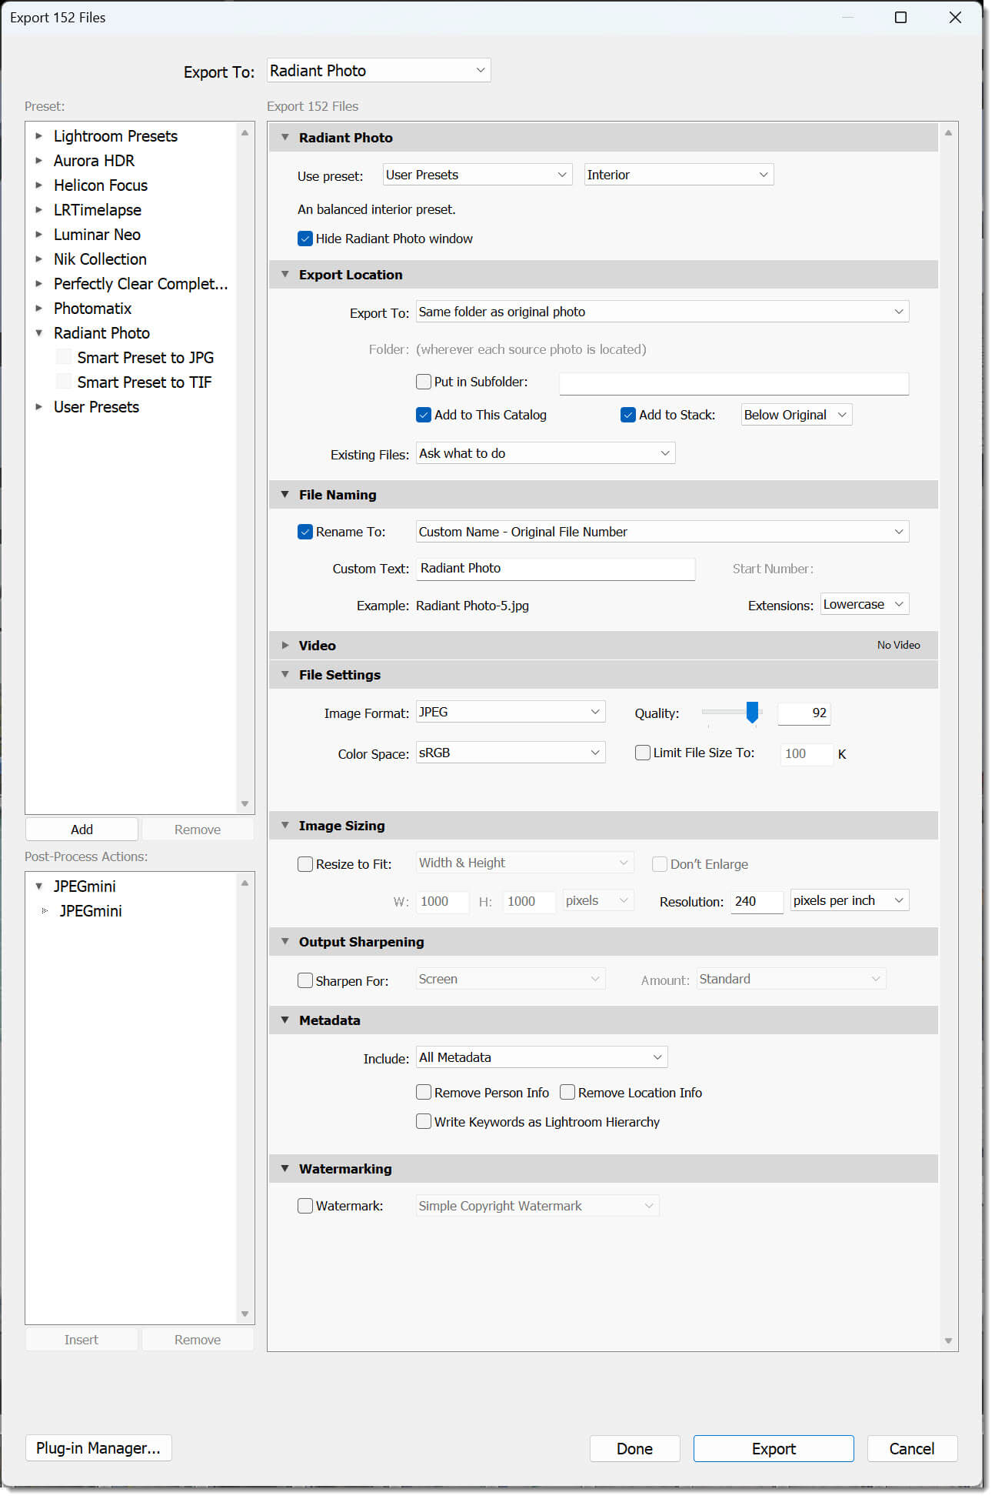The height and width of the screenshot is (1499, 995).
Task: Expand the Nik Collection preset arrow
Action: (38, 259)
